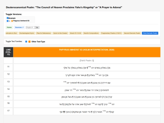The width and height of the screenshot is (164, 123).
Task: Open the Fragmentary Psalms (11Q11) tab
Action: (111, 33)
